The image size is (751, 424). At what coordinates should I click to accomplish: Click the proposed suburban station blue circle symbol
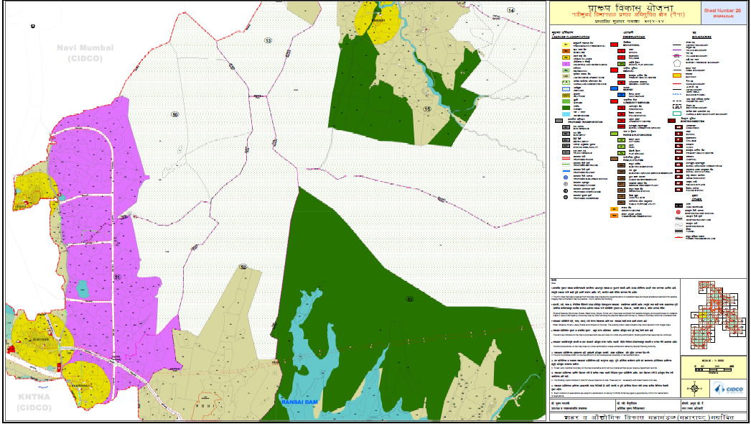(566, 178)
